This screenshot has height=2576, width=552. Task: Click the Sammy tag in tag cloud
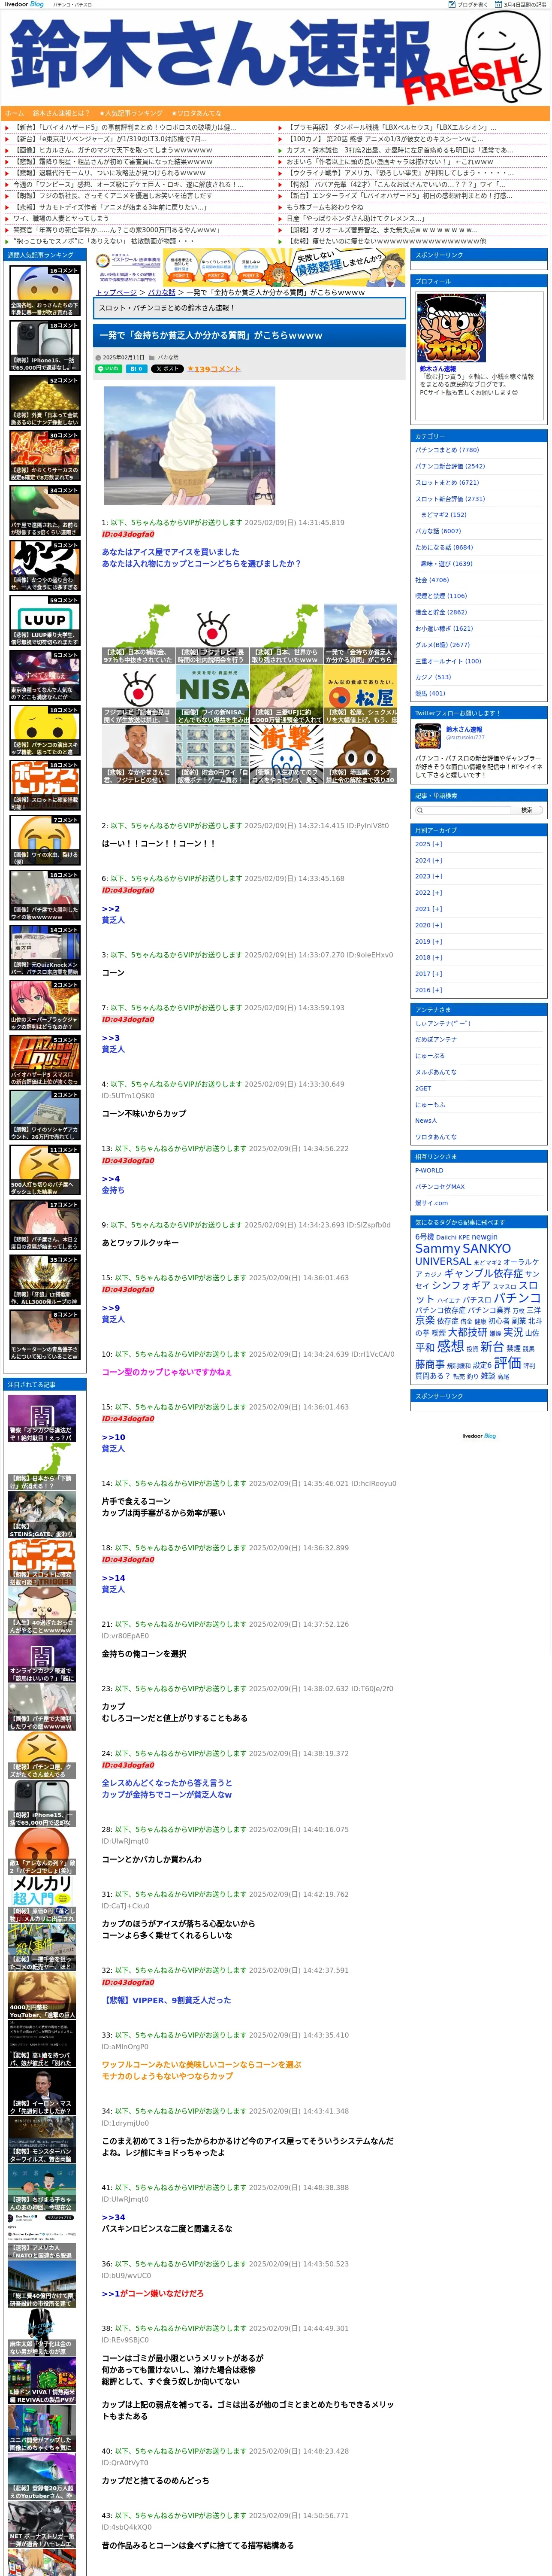click(438, 1248)
